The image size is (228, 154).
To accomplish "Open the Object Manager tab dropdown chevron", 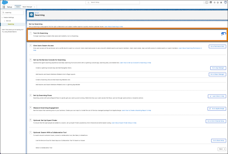I will pos(34,7).
